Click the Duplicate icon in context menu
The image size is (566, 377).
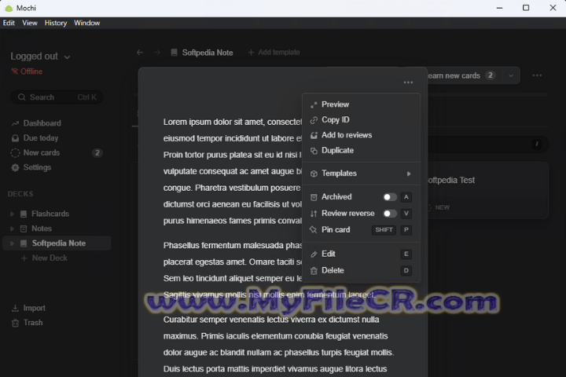tap(314, 151)
